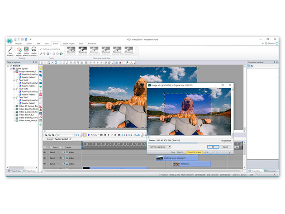Image resolution: width=285 pixels, height=214 pixels.
Task: Click Cancel in the image crop dialog
Action: 225,147
